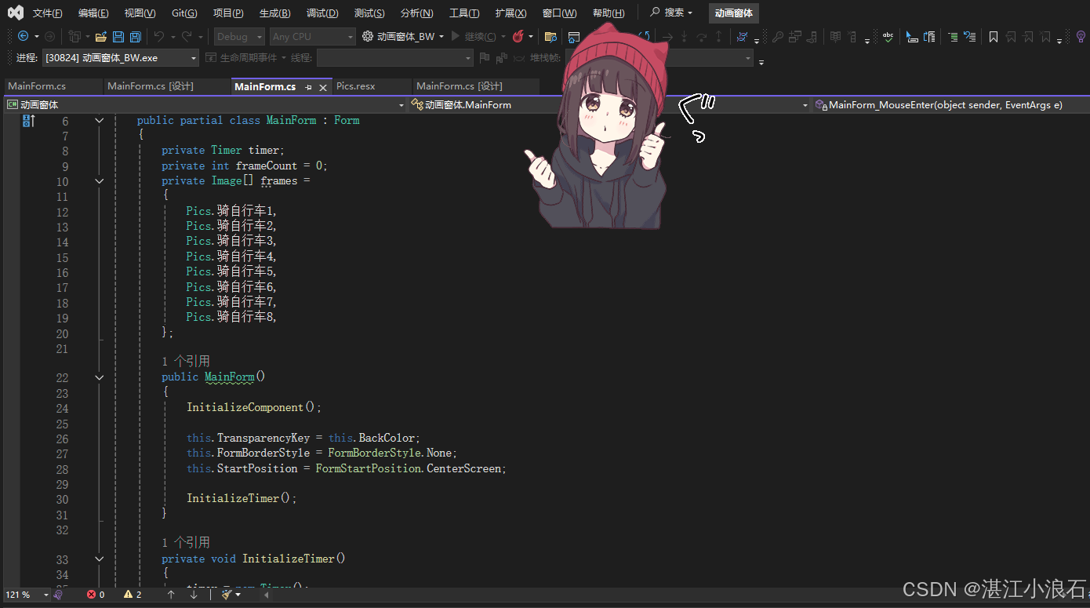The height and width of the screenshot is (608, 1090).
Task: Toggle the pin on the active MainForm.cs tab
Action: (309, 87)
